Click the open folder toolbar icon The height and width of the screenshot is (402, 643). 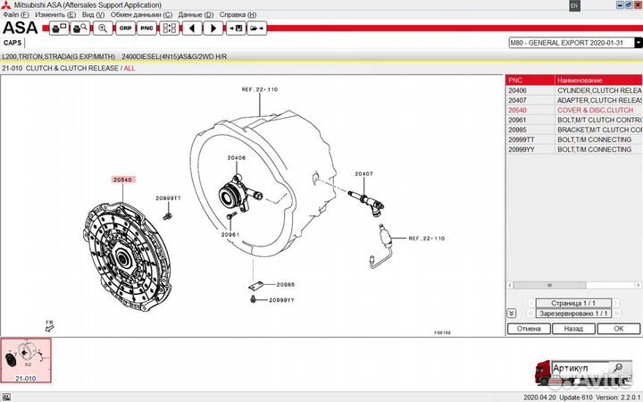[257, 28]
